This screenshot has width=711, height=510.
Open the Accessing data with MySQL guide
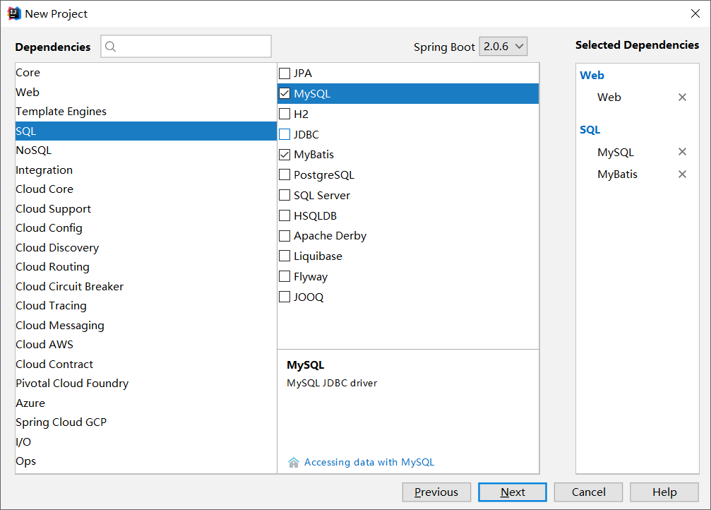coord(369,463)
